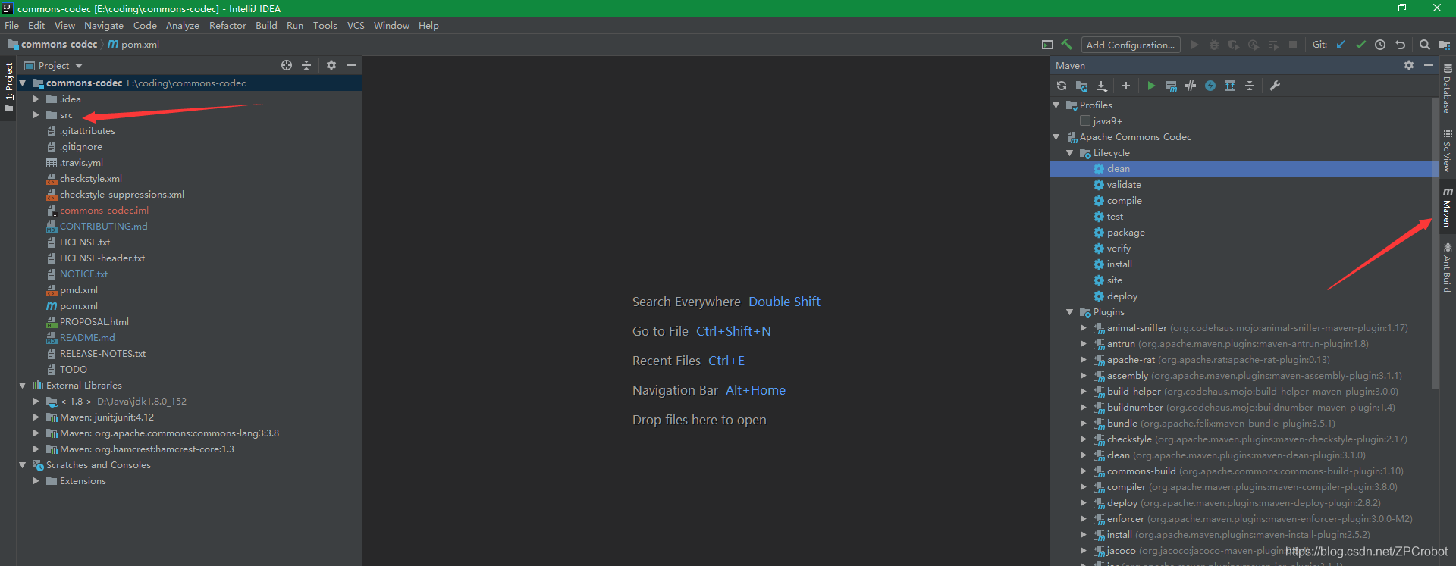The width and height of the screenshot is (1456, 566).
Task: Toggle the java9+ profile checkbox
Action: [x=1085, y=120]
